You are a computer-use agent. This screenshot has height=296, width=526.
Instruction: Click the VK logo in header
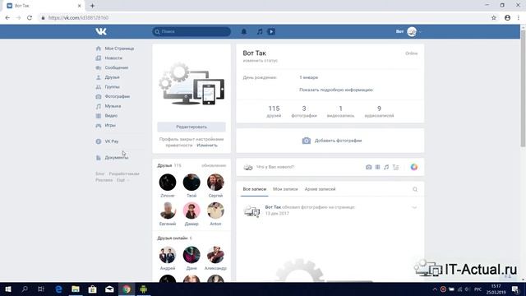tap(101, 31)
